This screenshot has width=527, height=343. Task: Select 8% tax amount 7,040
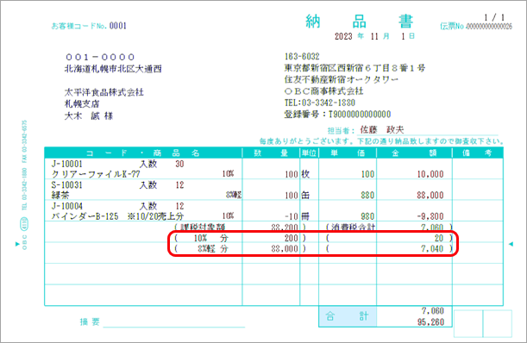pos(432,249)
